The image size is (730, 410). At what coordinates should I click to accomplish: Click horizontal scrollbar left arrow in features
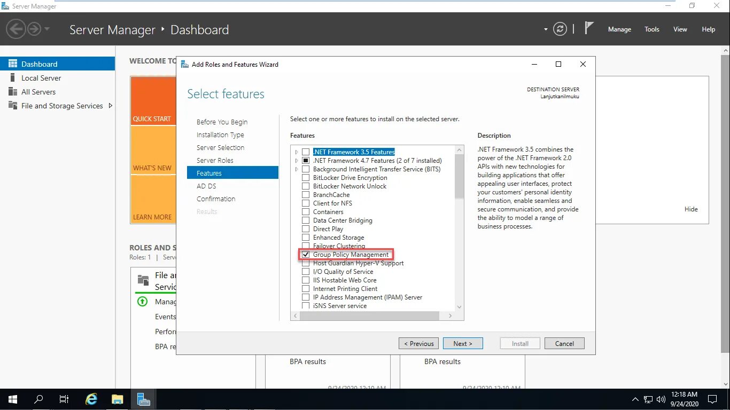click(x=296, y=316)
